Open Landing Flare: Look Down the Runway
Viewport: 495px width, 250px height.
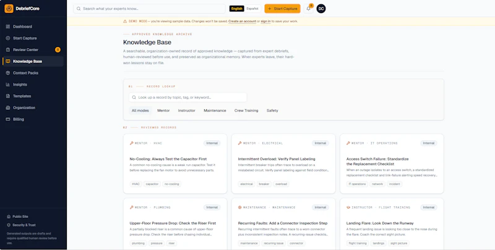[380, 223]
